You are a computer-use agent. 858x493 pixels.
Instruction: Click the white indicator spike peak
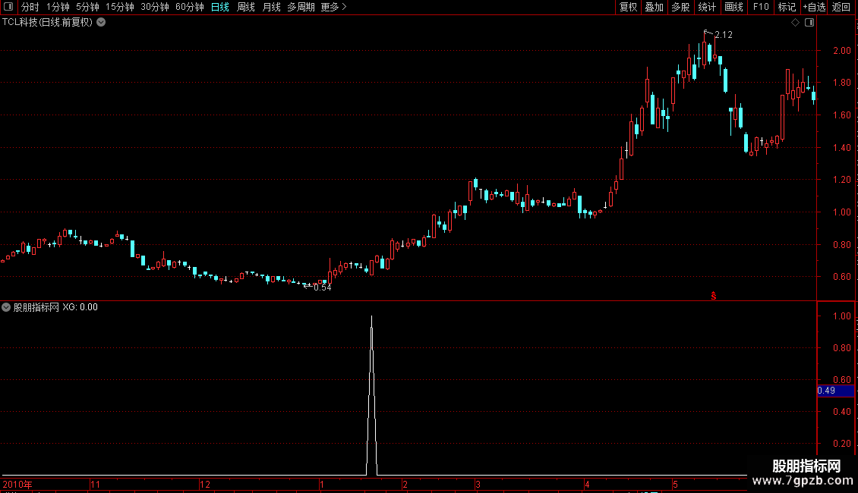click(371, 317)
